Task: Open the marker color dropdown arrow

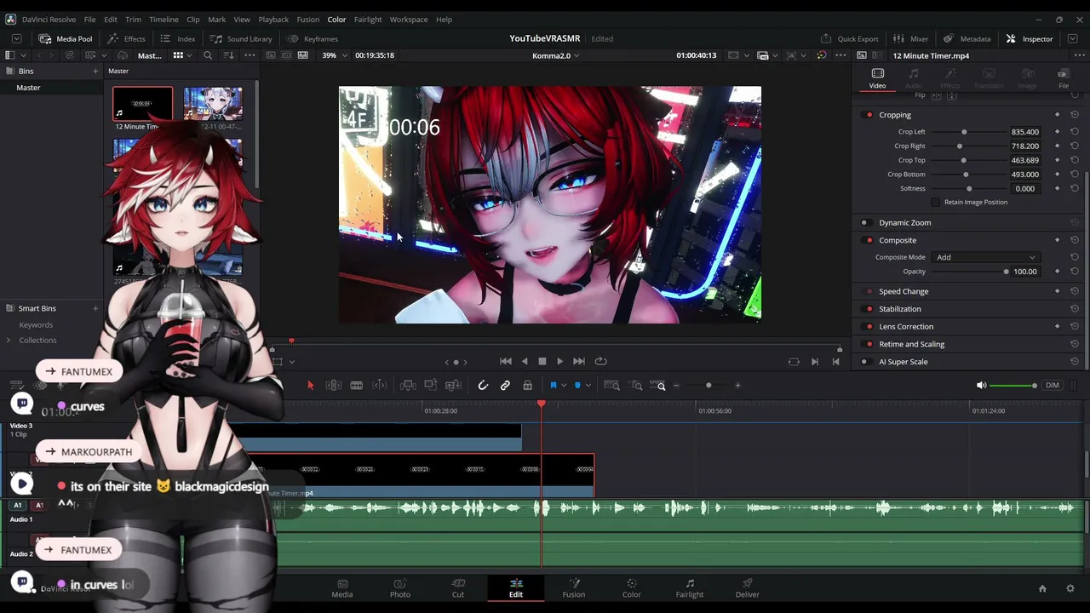Action: click(588, 386)
